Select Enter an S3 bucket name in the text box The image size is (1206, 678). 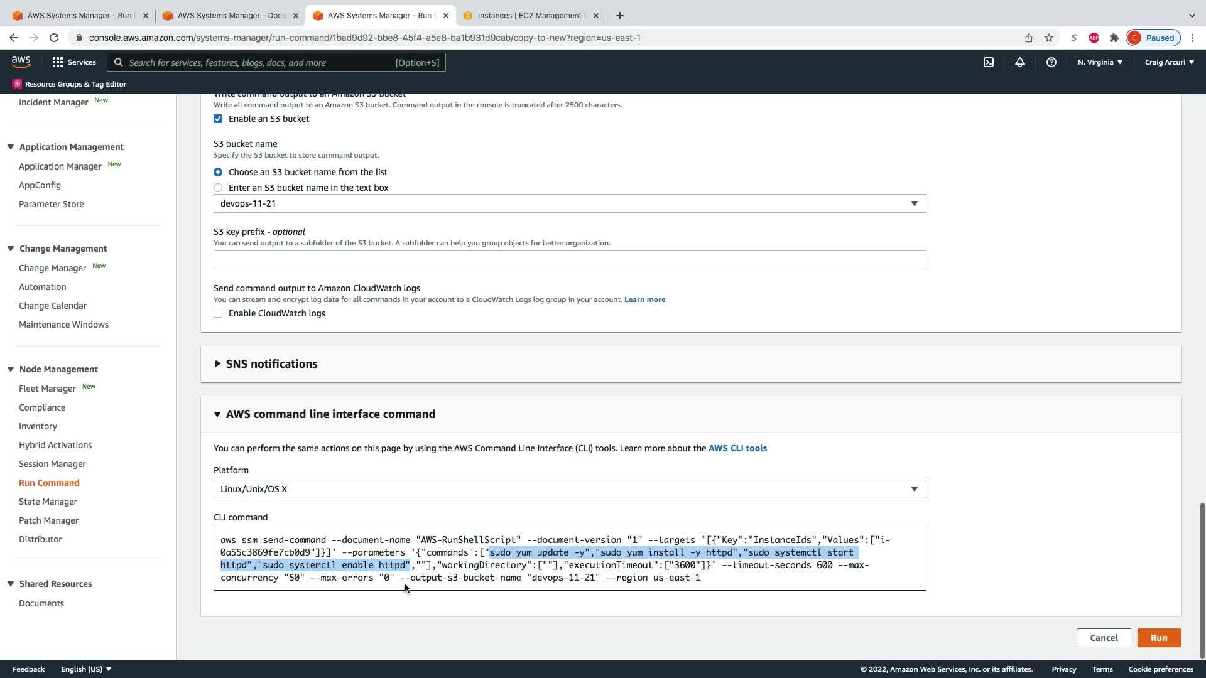[218, 188]
